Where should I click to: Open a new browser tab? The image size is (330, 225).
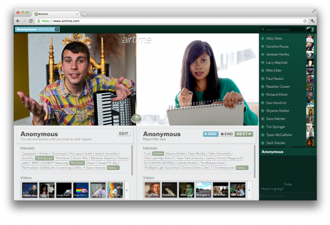[84, 14]
